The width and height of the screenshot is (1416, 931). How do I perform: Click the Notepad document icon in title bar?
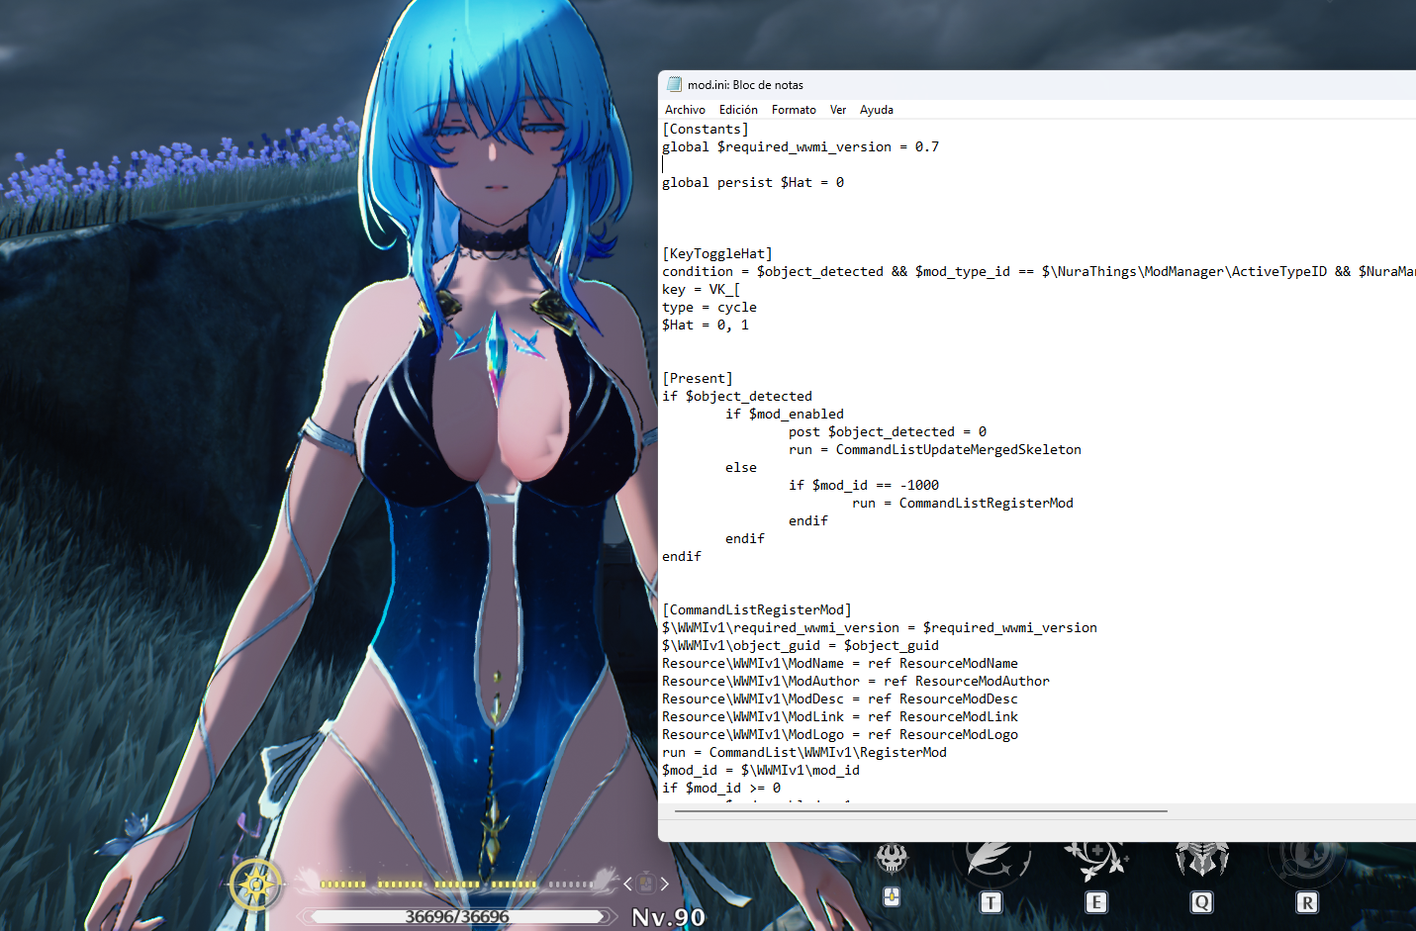tap(675, 85)
